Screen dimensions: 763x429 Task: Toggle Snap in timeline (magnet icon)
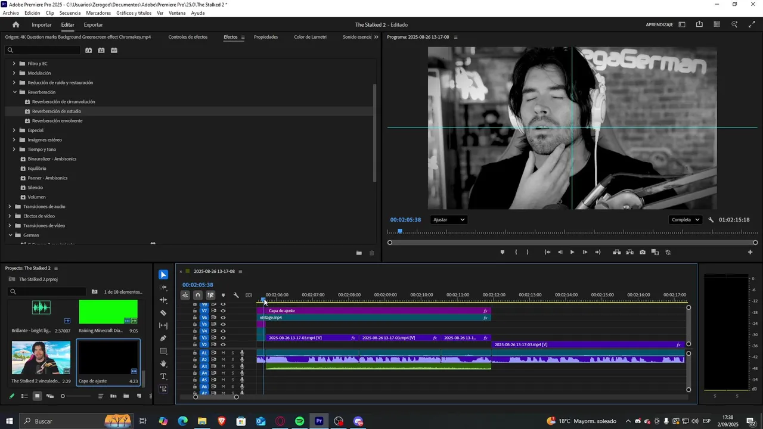pyautogui.click(x=198, y=295)
